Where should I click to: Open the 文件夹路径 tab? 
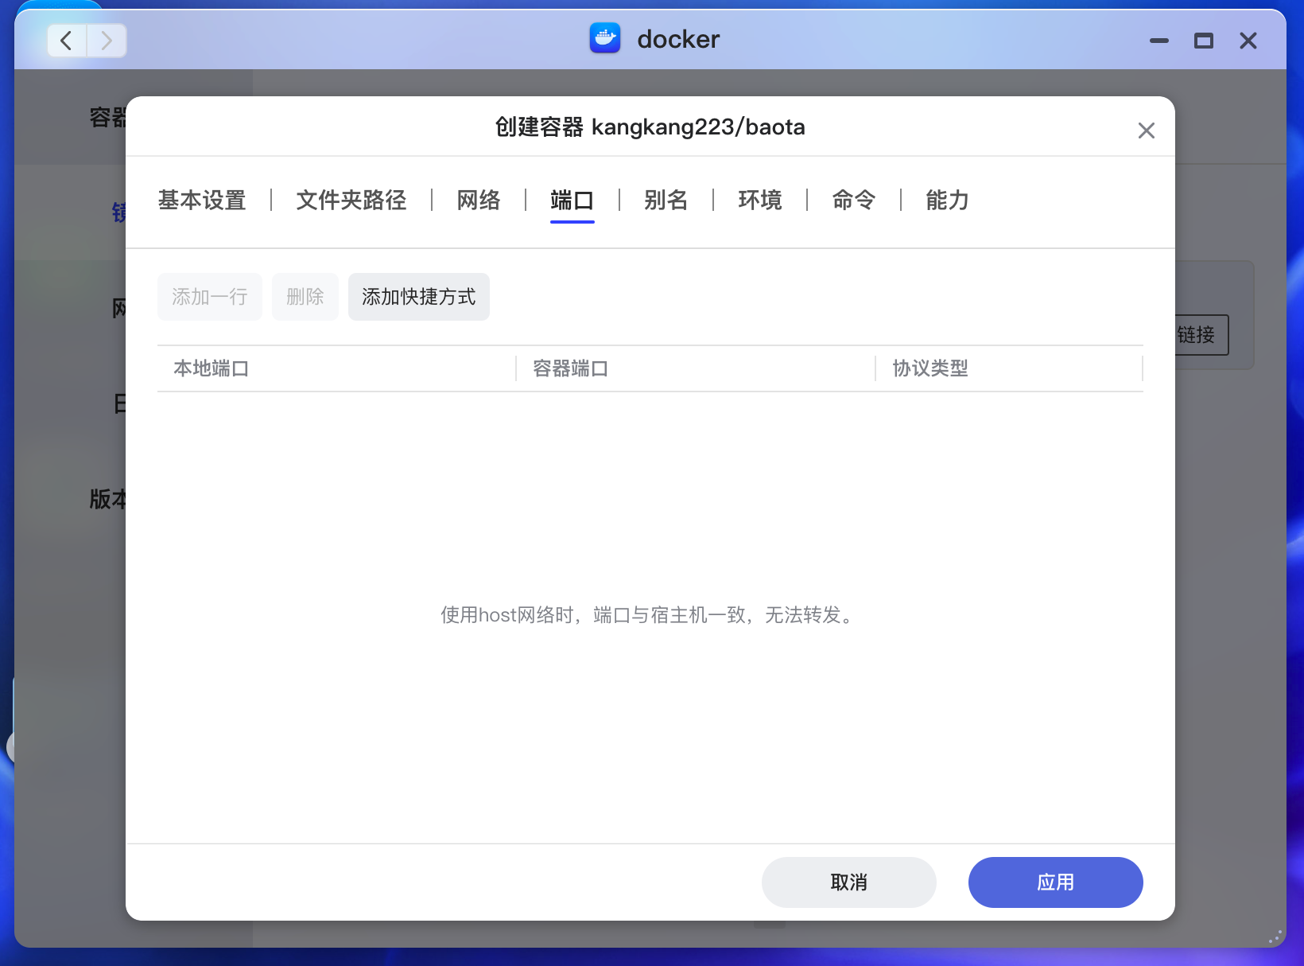coord(351,200)
